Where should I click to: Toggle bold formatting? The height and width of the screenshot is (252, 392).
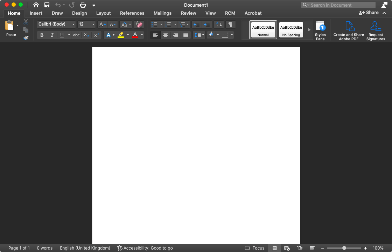[x=42, y=35]
